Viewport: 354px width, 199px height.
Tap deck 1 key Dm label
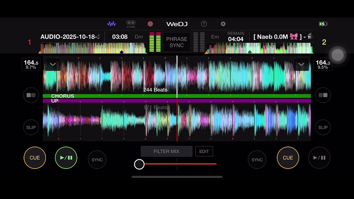tap(139, 37)
